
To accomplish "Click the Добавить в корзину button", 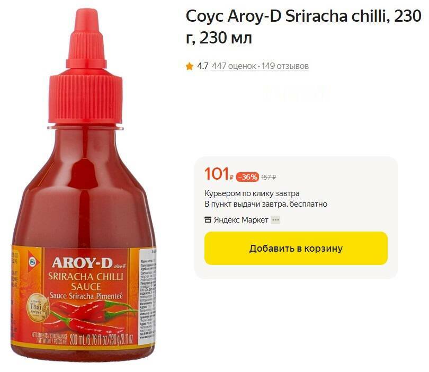I will tap(296, 249).
